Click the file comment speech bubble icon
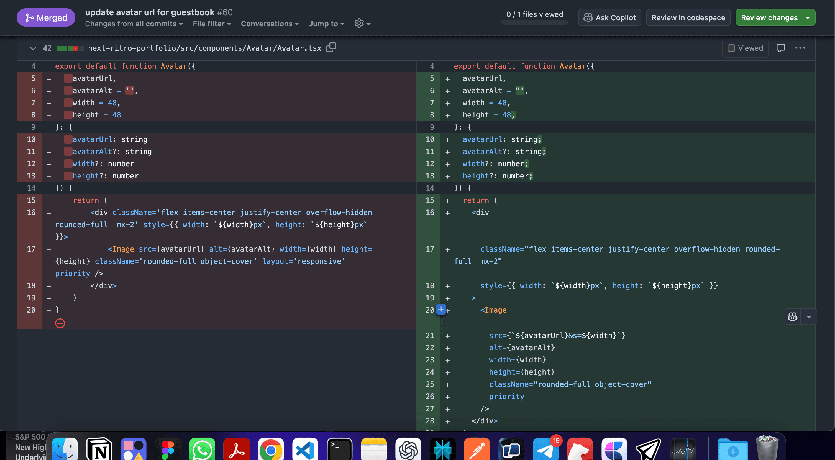This screenshot has width=835, height=460. pyautogui.click(x=780, y=48)
